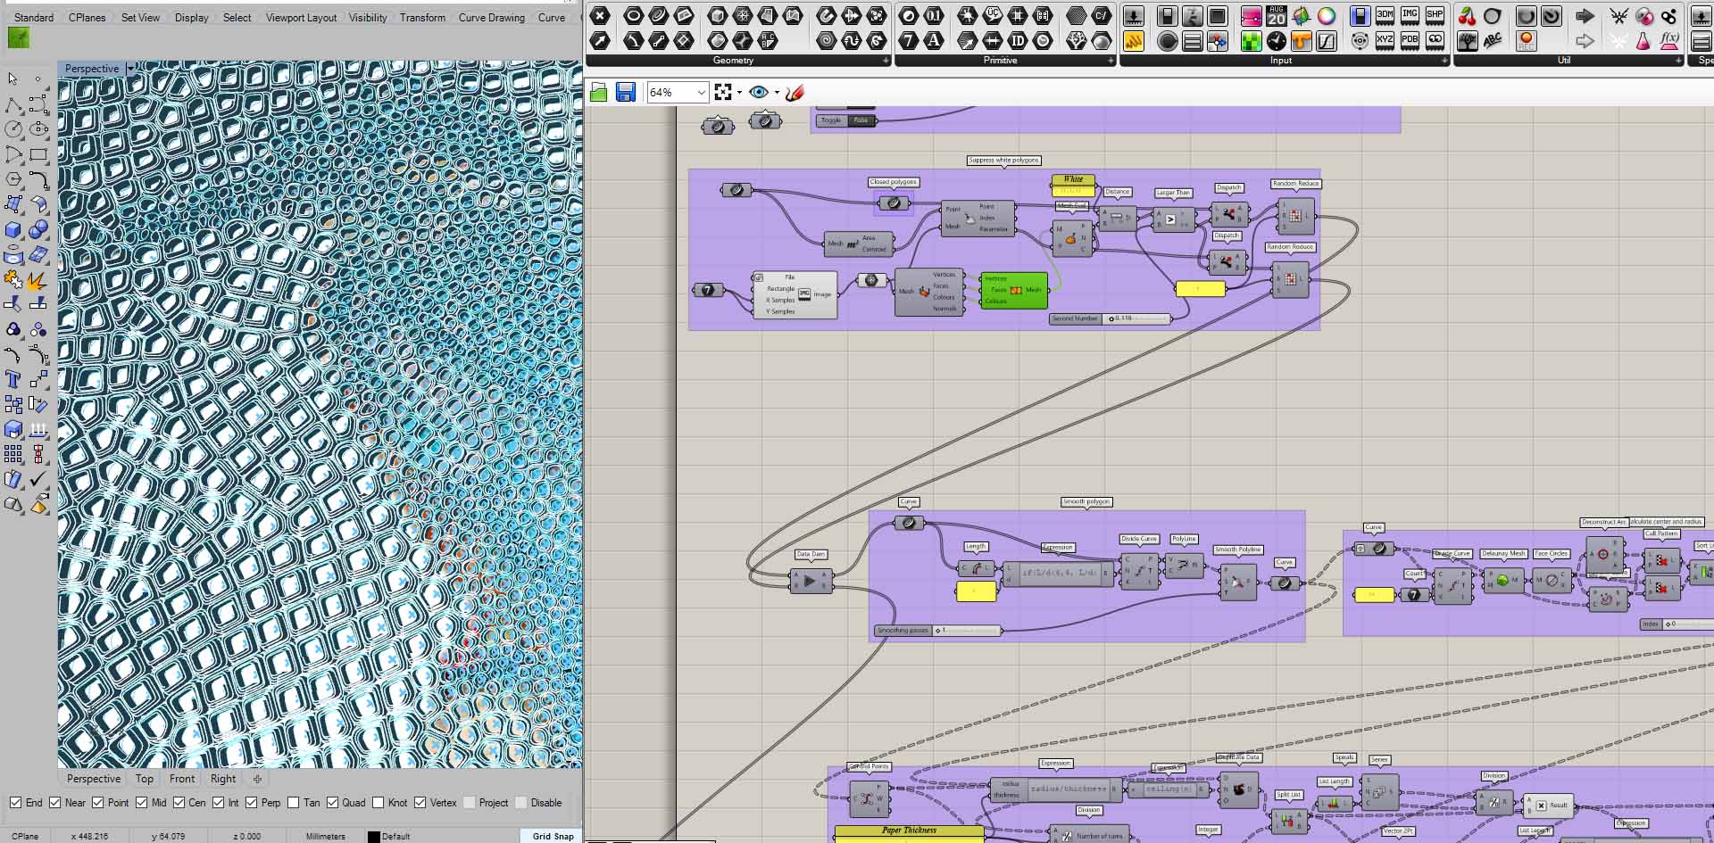Screen dimensions: 1714x843
Task: Click the Box solid tool
Action: (13, 230)
